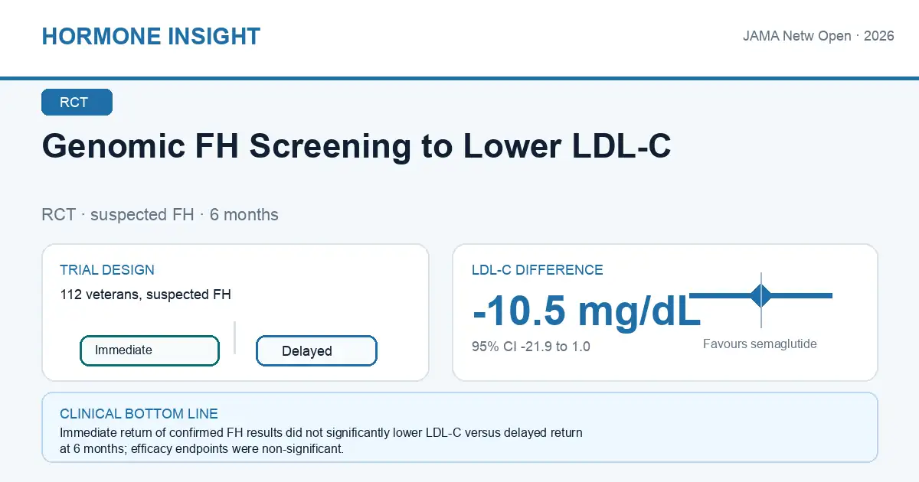Click the LDL-C DIFFERENCE heading

[x=538, y=270]
